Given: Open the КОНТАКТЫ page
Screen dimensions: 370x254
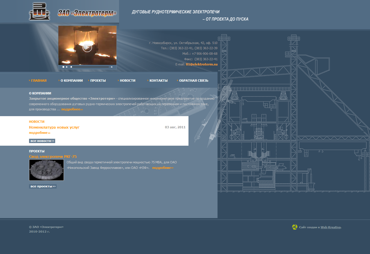Looking at the screenshot, I should click(x=158, y=81).
